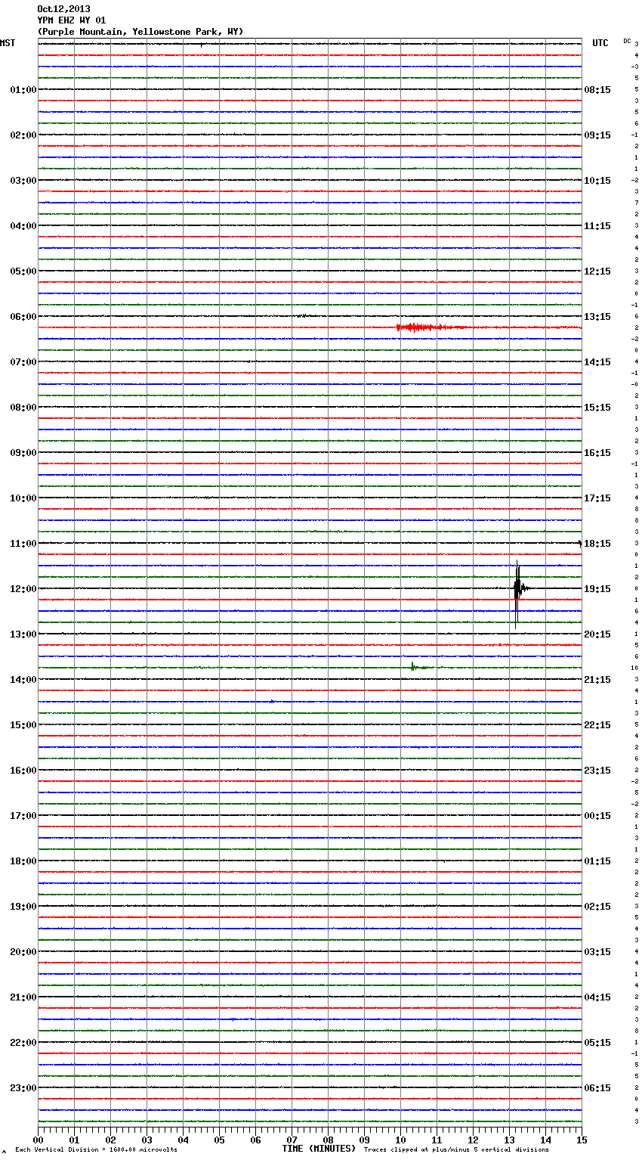Image resolution: width=642 pixels, height=1160 pixels.
Task: Click the 23:15 UTC time label
Action: pyautogui.click(x=597, y=771)
